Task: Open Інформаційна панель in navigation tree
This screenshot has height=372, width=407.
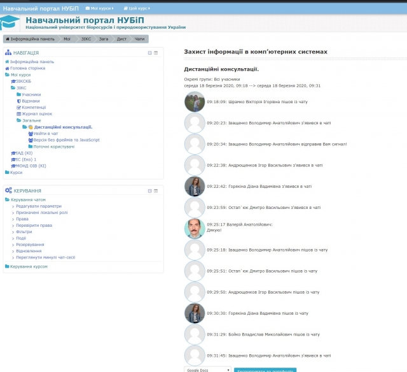Action: [x=32, y=62]
